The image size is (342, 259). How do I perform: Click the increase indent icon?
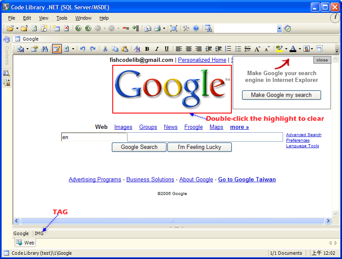pos(218,49)
